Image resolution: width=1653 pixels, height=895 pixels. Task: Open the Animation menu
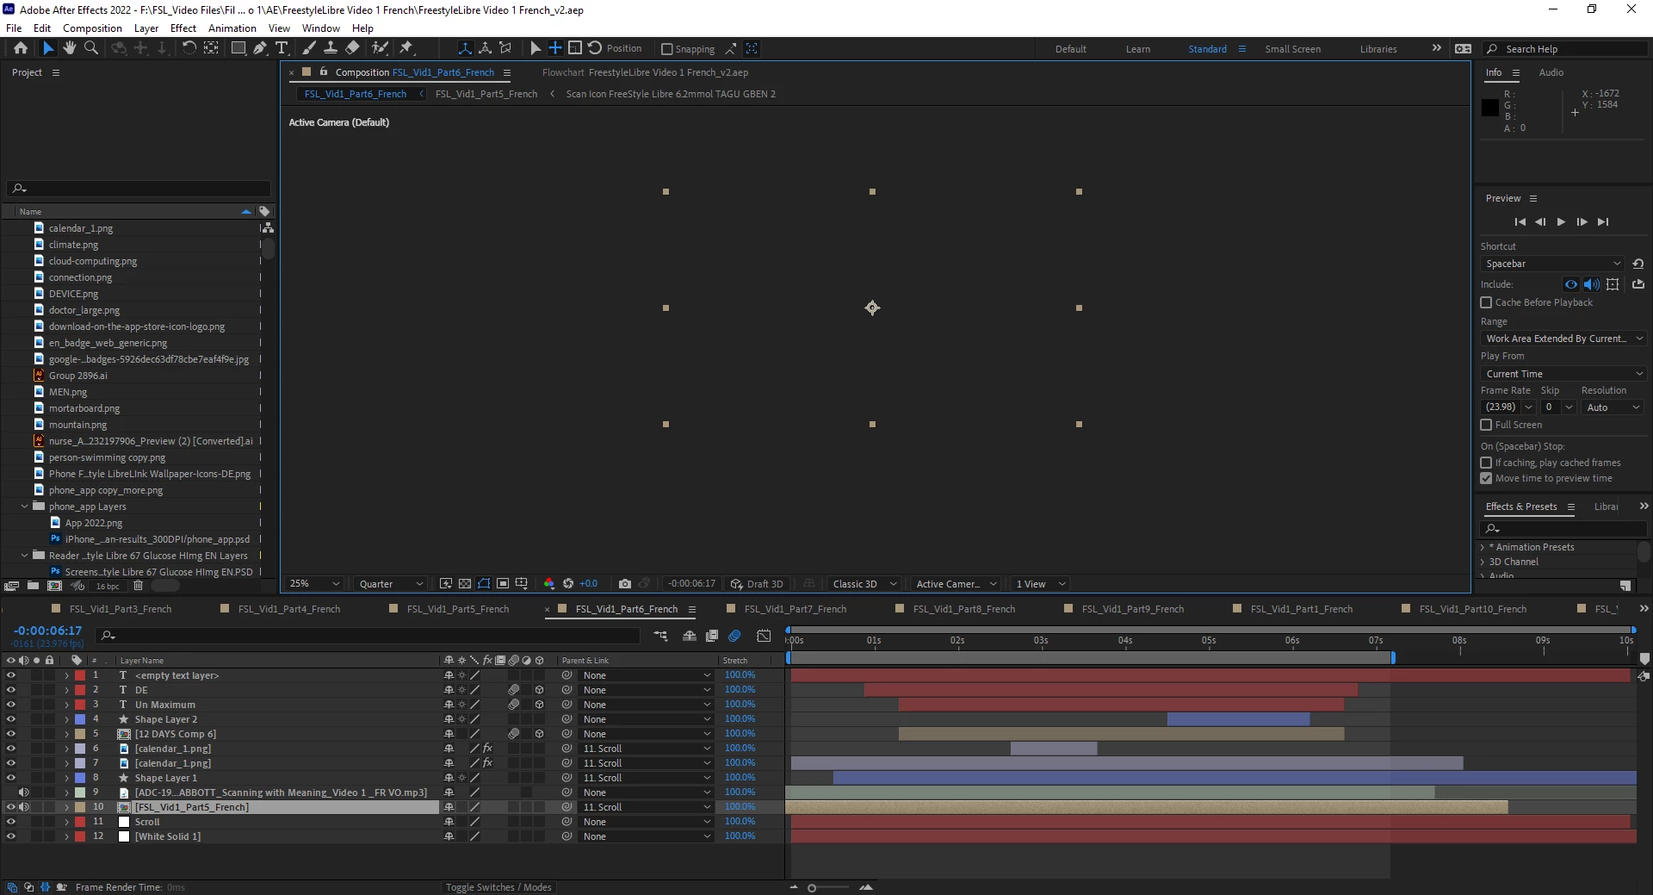(x=232, y=28)
